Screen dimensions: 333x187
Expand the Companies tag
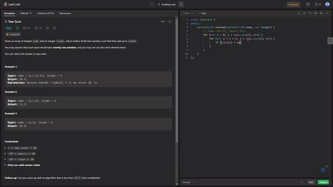12,34
